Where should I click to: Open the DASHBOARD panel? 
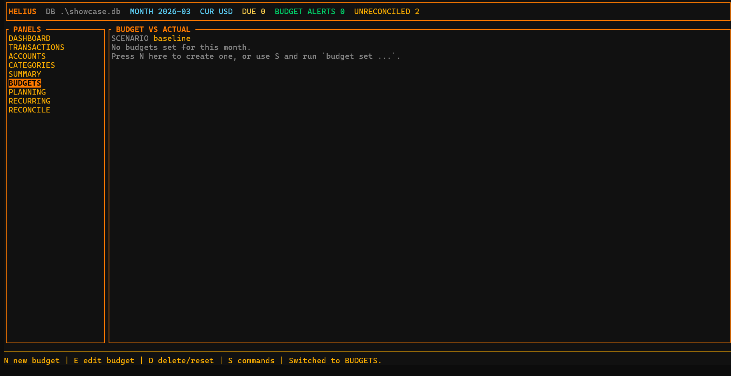pyautogui.click(x=30, y=39)
